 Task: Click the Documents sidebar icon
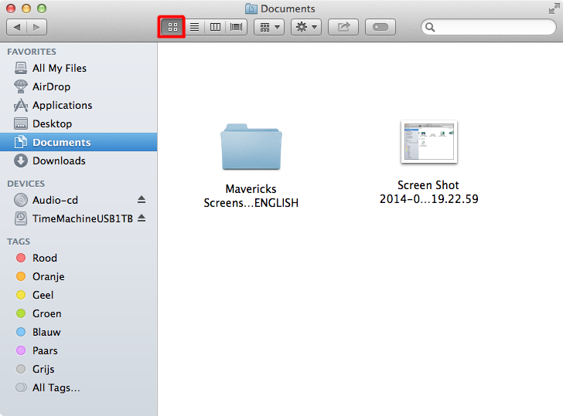20,142
